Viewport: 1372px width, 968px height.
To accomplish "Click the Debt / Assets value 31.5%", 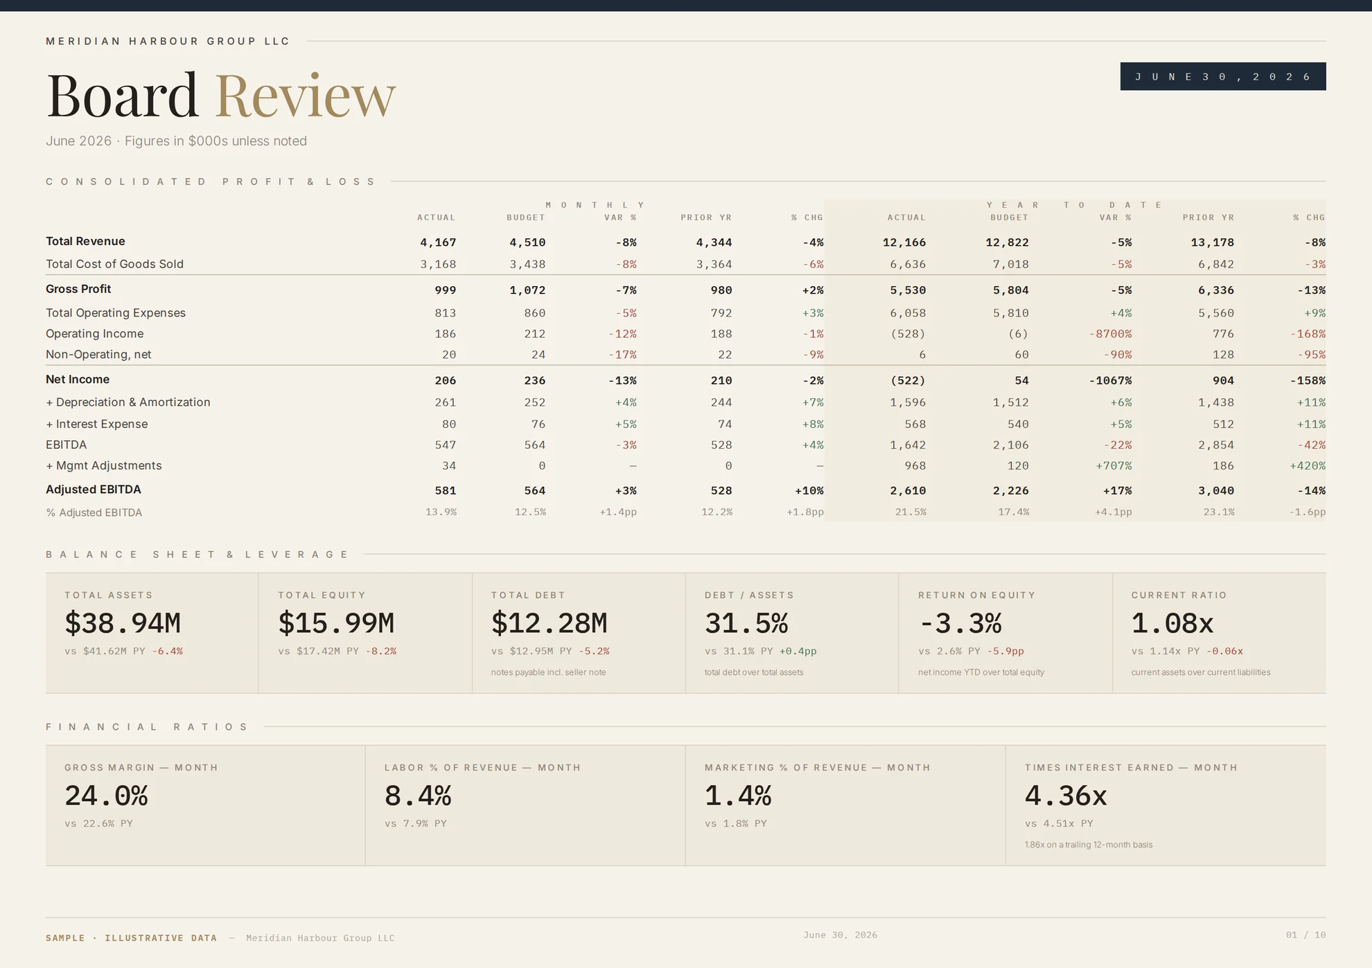I will 746,623.
